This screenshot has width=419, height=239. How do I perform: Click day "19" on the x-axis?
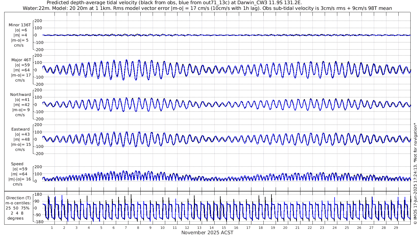273,228
